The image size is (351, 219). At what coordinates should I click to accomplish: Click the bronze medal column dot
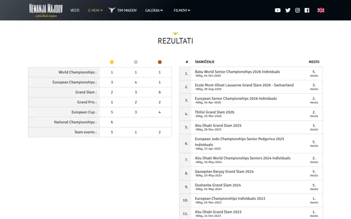[160, 62]
